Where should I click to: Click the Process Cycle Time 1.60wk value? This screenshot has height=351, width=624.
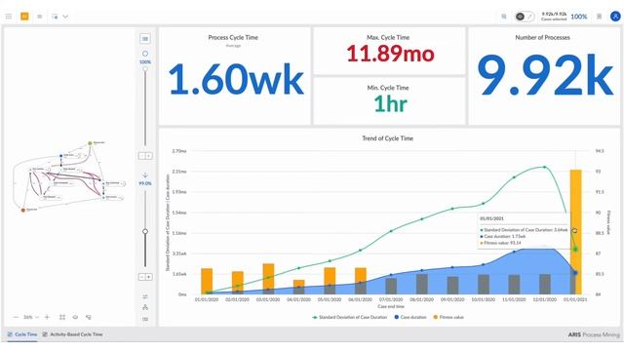(x=236, y=80)
